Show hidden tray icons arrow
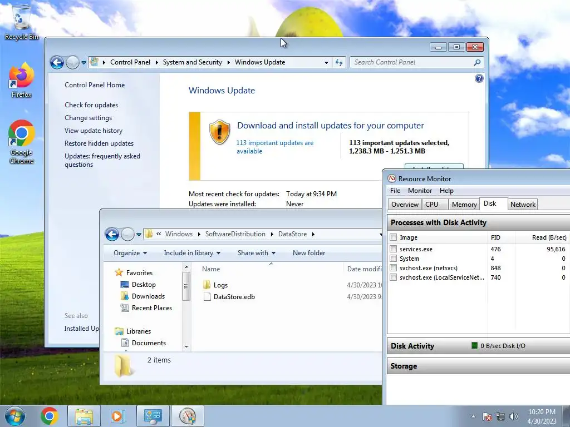This screenshot has height=427, width=570. pyautogui.click(x=473, y=416)
